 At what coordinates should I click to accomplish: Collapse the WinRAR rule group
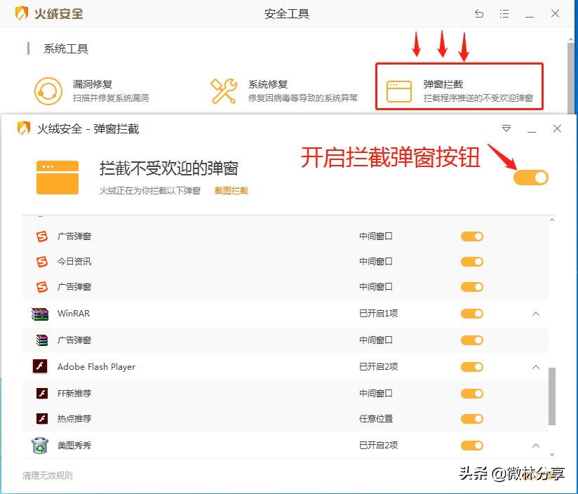pos(536,314)
